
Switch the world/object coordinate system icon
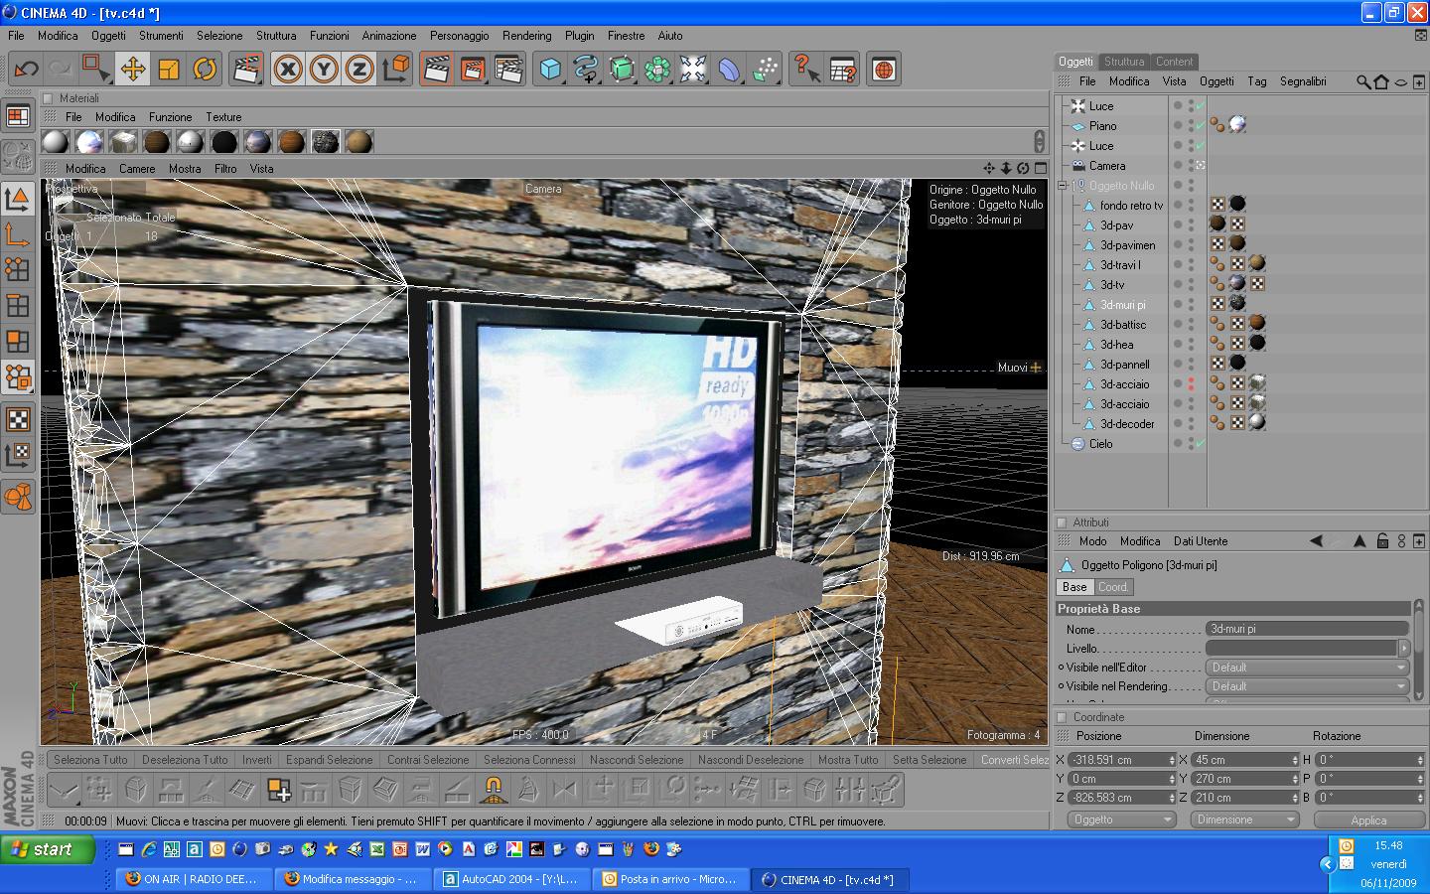[x=395, y=70]
